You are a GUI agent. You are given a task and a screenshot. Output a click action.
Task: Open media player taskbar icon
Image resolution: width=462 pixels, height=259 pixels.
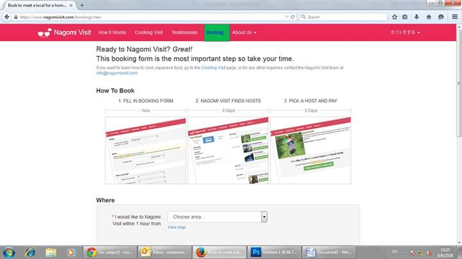(x=71, y=253)
